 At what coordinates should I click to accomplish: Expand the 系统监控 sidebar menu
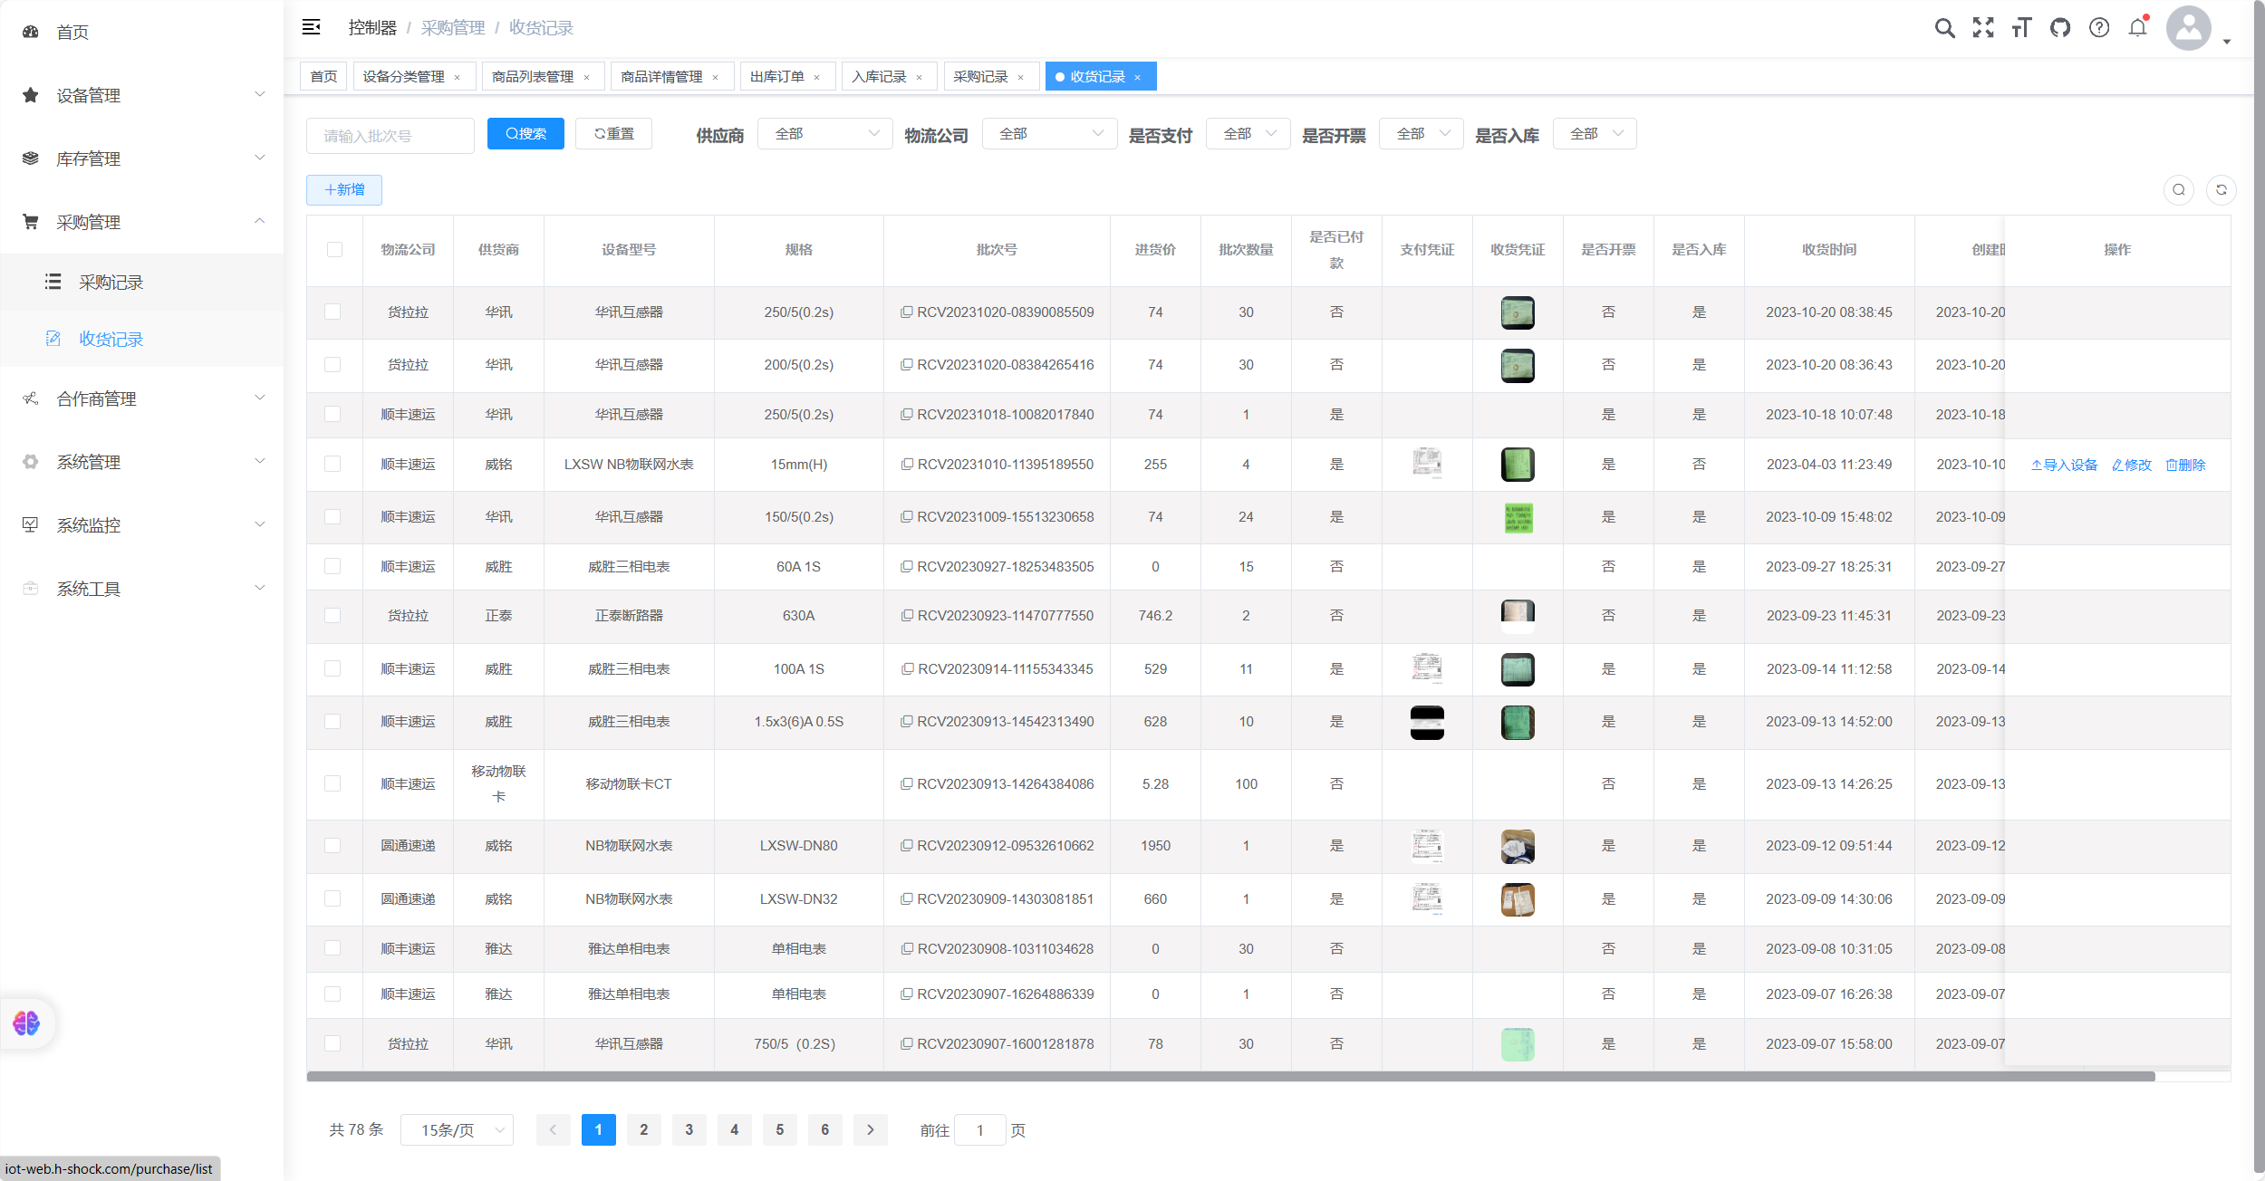[142, 525]
